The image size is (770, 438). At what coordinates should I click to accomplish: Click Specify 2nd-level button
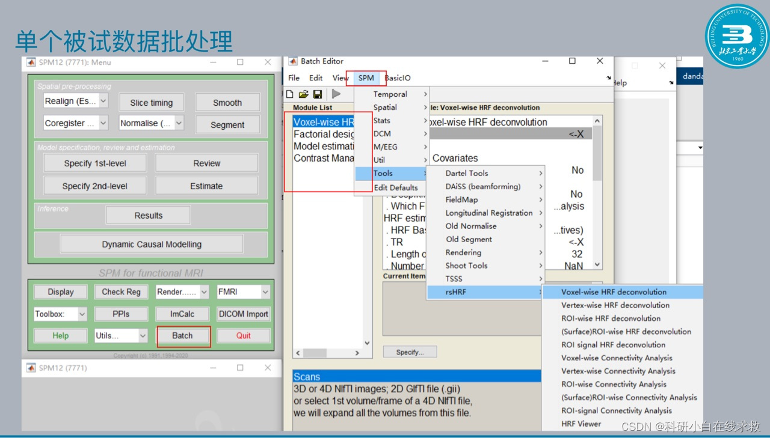[x=95, y=186]
